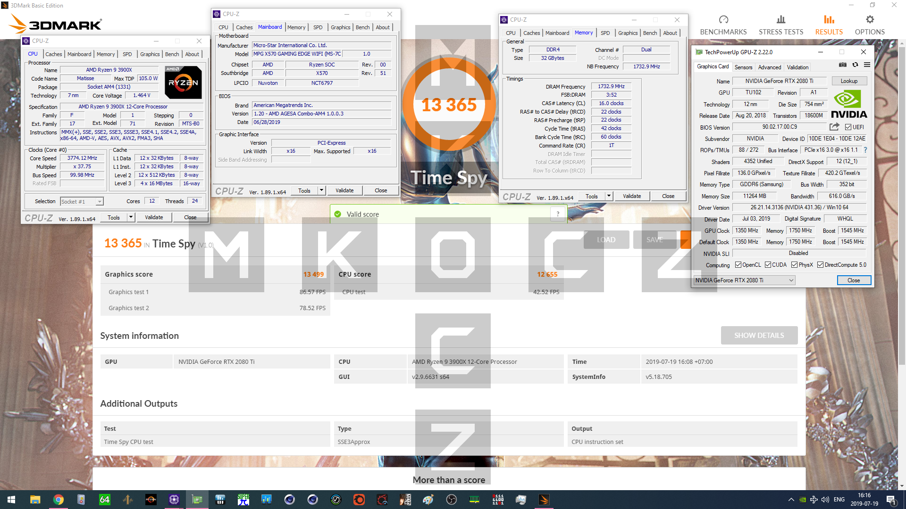Open About tab in the CPU-Z Memory window

pyautogui.click(x=670, y=33)
